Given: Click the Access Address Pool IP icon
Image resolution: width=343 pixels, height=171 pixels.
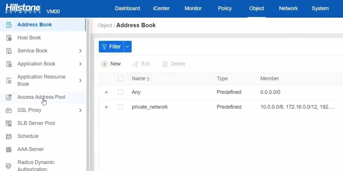Looking at the screenshot, I should pos(9,97).
